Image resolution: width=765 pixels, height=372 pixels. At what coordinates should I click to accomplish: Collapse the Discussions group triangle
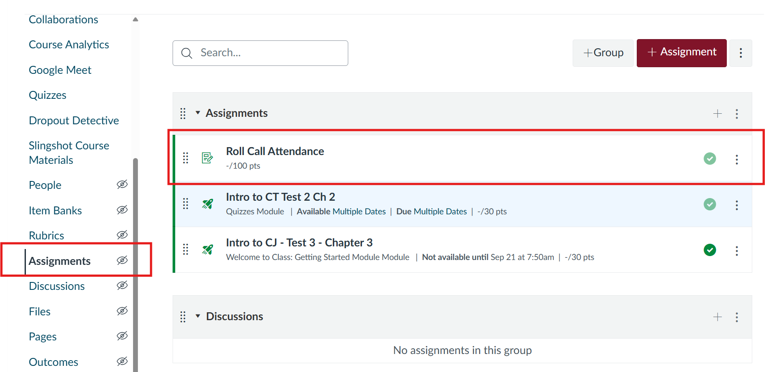(x=198, y=316)
